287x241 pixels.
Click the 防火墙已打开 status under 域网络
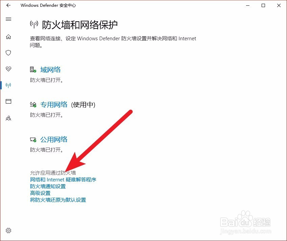click(46, 80)
